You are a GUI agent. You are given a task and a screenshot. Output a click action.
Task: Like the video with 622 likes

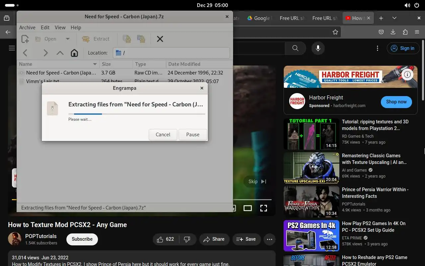(x=166, y=239)
